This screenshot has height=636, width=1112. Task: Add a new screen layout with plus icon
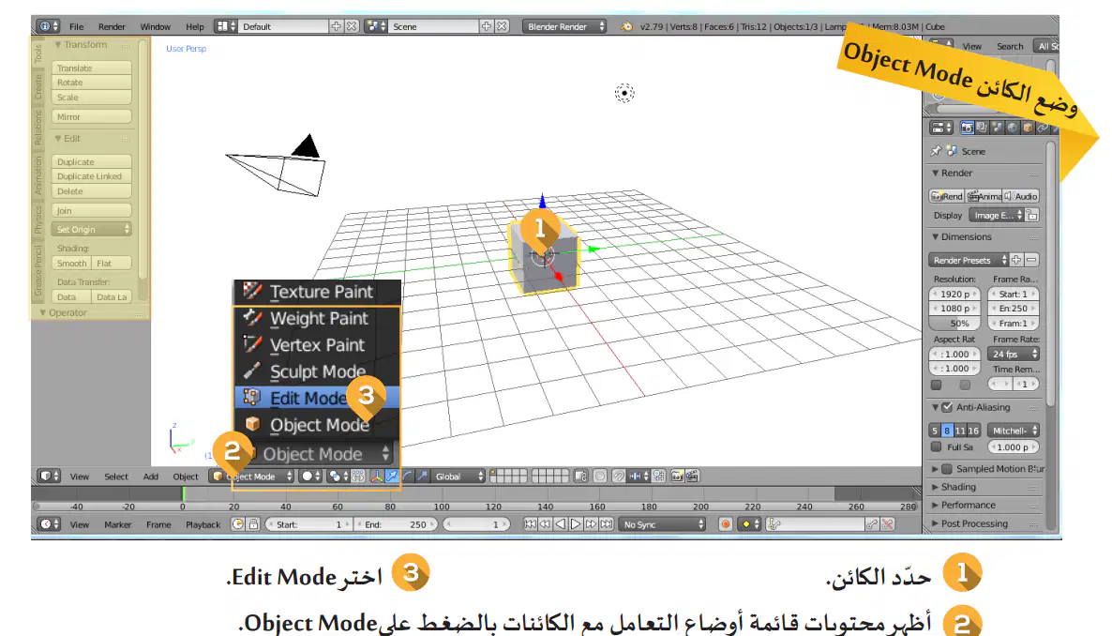[337, 26]
